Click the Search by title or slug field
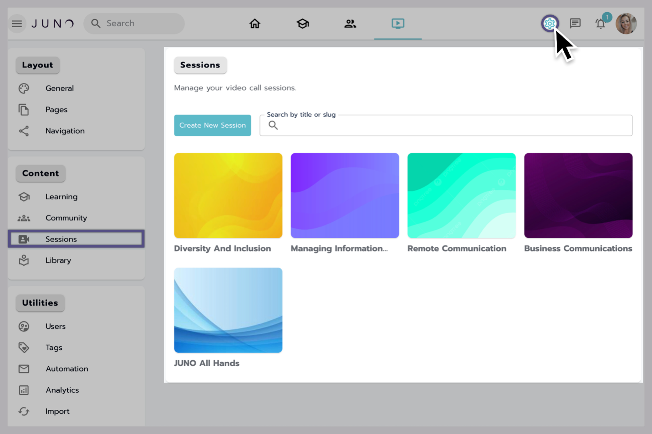This screenshot has height=434, width=652. (446, 125)
